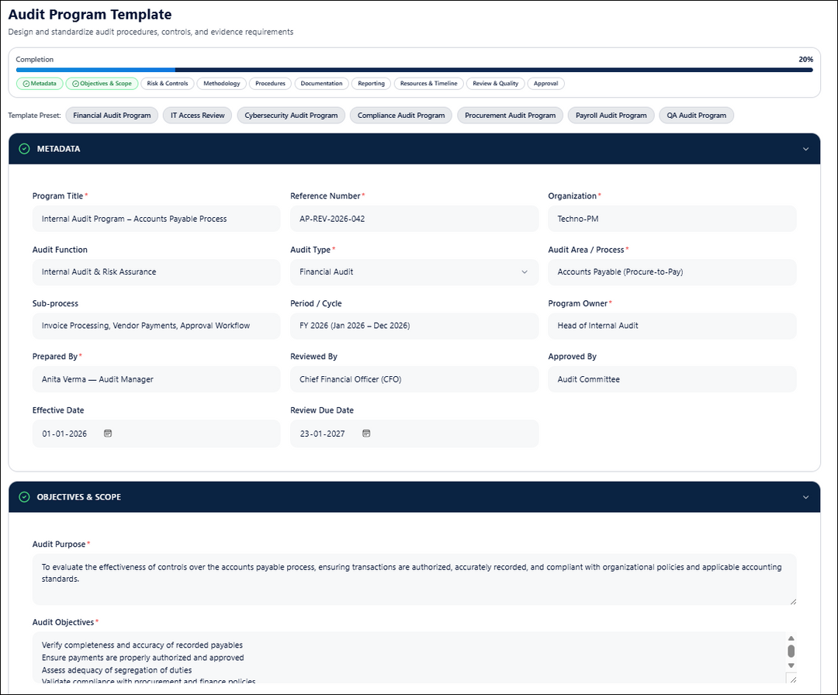
Task: Click the Audit Objectives scrollbar thumb
Action: tap(791, 651)
